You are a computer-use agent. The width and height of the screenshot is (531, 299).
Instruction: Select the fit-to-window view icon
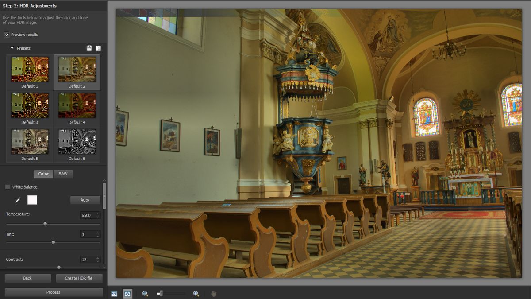coord(127,293)
